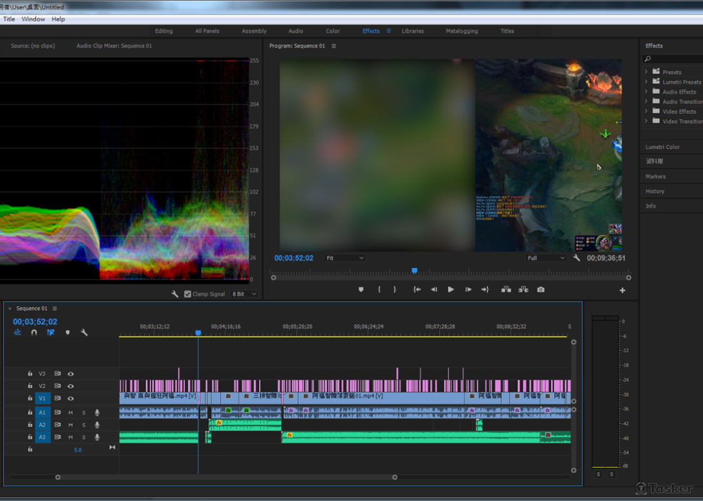Open the Program monitor button editor plus icon
Screen dimensions: 703x501
622,290
